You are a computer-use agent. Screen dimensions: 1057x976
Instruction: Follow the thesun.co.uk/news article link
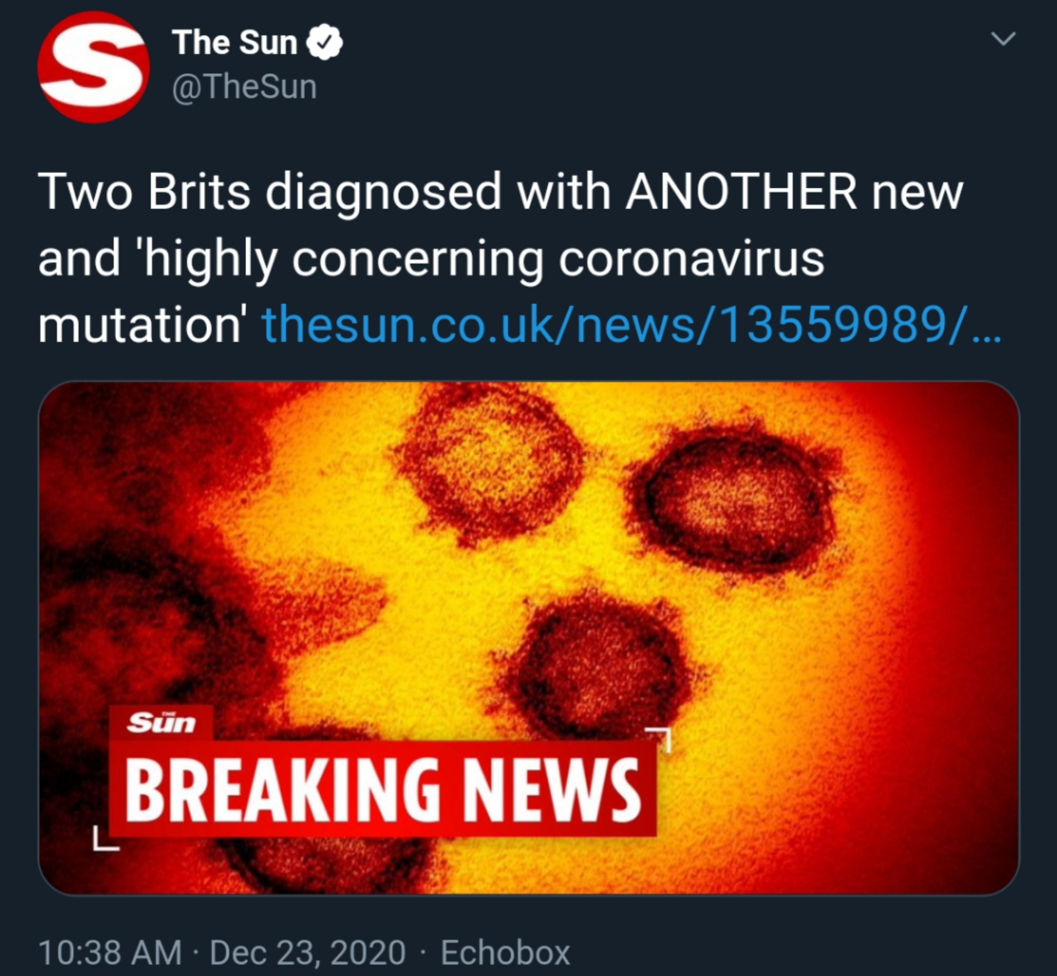point(631,325)
